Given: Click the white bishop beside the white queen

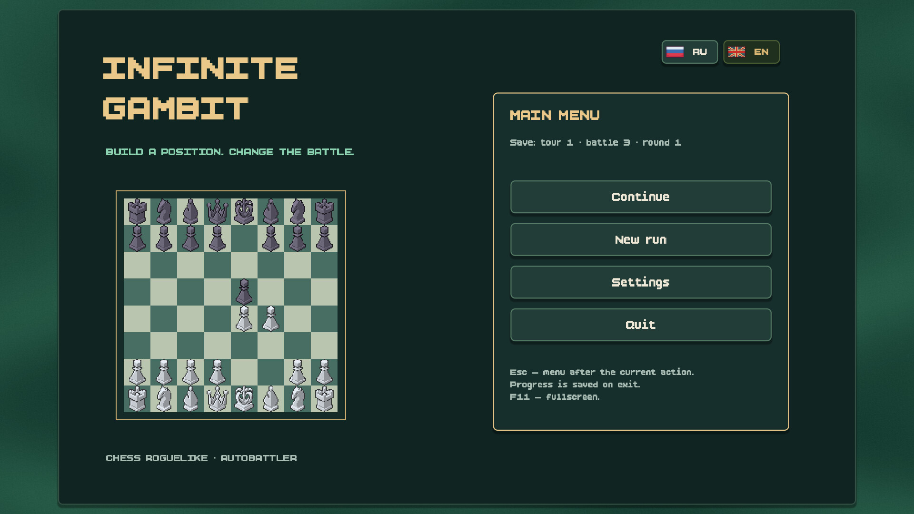Looking at the screenshot, I should tap(190, 399).
